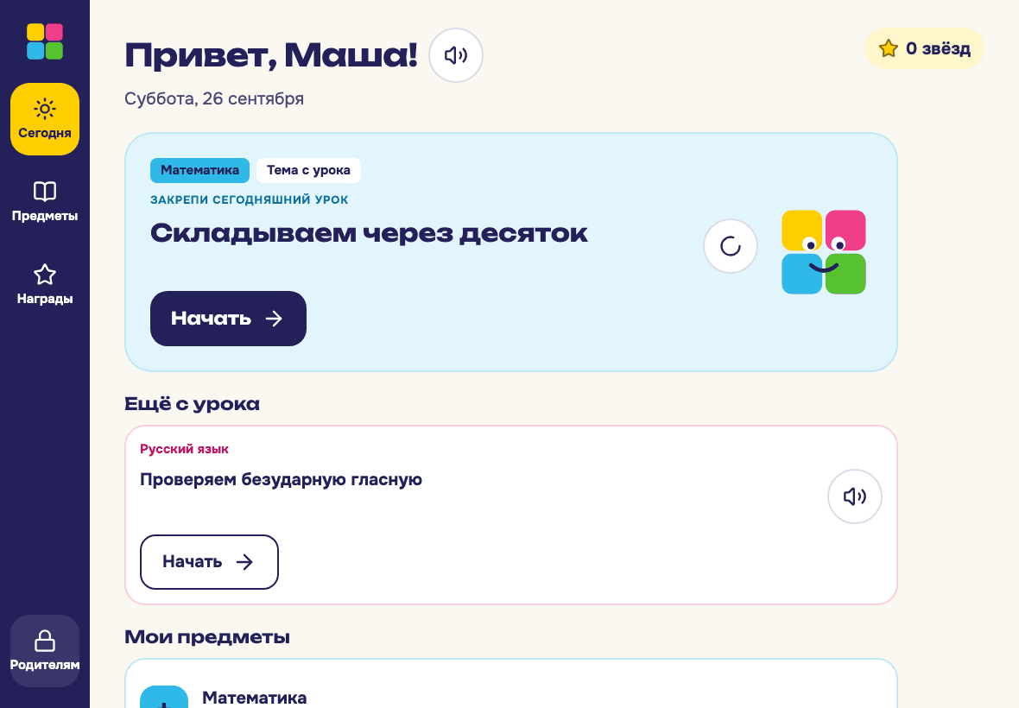Open the Сегодня section

(45, 119)
